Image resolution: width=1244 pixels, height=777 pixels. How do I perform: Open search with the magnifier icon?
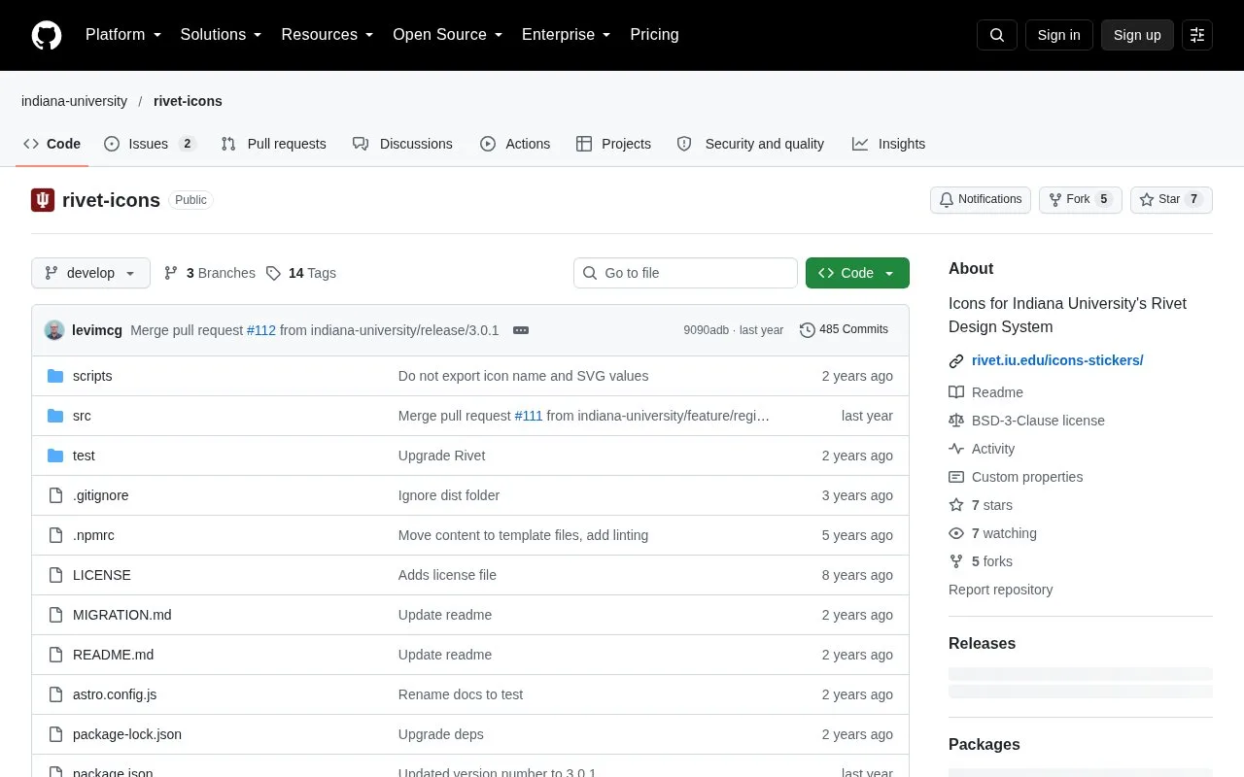pyautogui.click(x=997, y=35)
